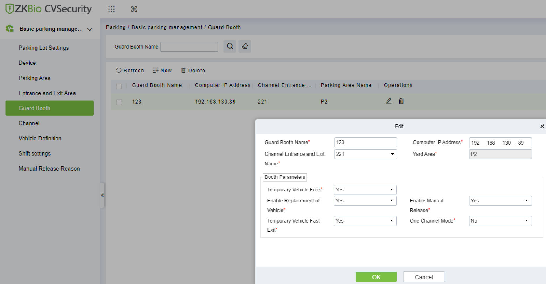Screen dimensions: 546x284
Task: Click third octet 130 of IP address
Action: [506, 143]
